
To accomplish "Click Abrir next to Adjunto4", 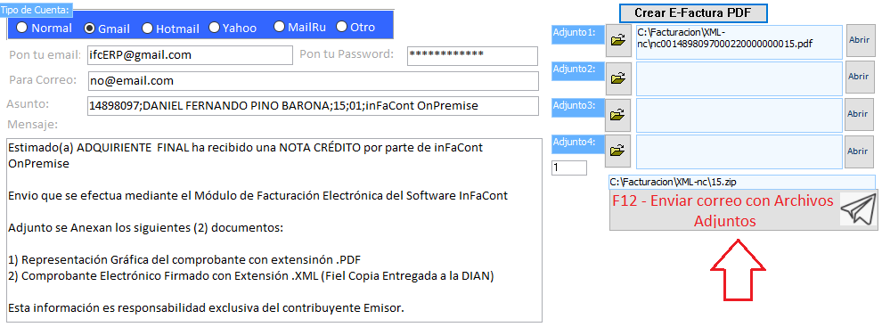I will click(859, 151).
